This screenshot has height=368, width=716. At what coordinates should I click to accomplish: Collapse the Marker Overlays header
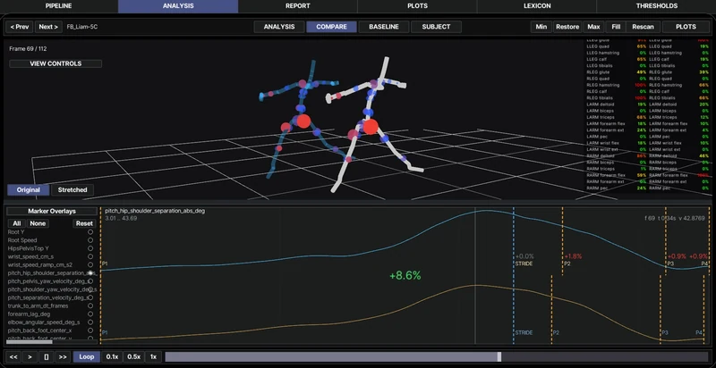[x=52, y=212]
